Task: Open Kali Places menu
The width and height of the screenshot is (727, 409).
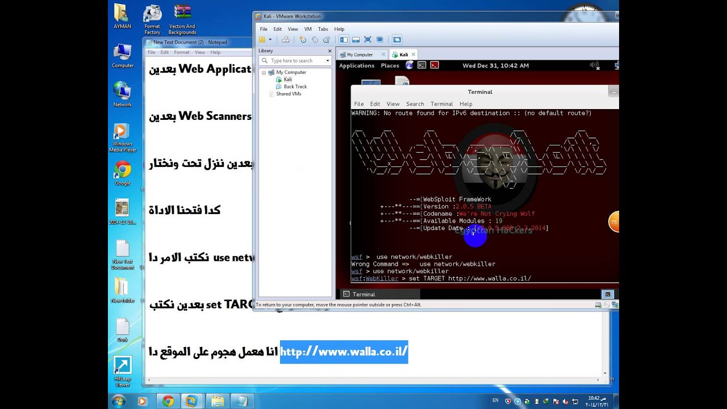Action: [x=390, y=66]
